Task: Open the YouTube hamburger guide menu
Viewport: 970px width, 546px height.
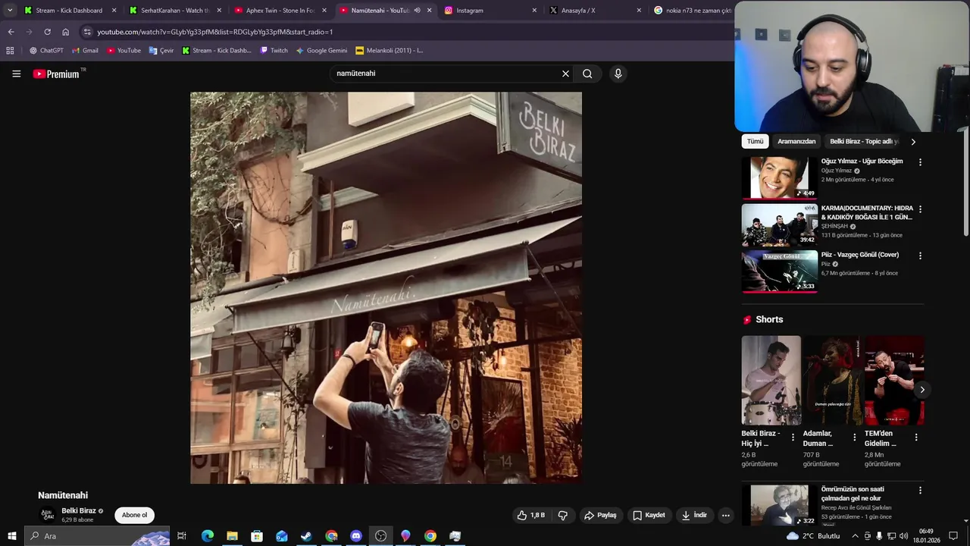Action: 16,74
